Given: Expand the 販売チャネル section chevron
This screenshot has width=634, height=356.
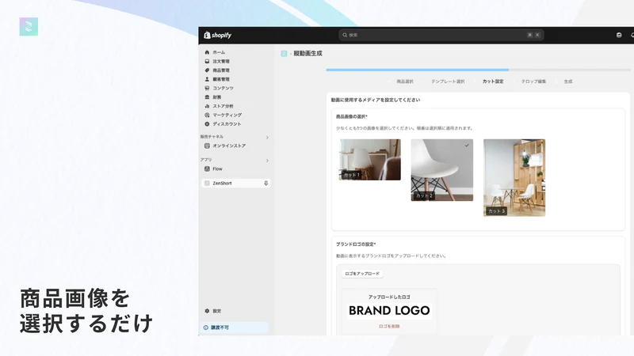Looking at the screenshot, I should click(x=267, y=137).
